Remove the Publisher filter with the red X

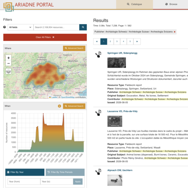click(174, 32)
